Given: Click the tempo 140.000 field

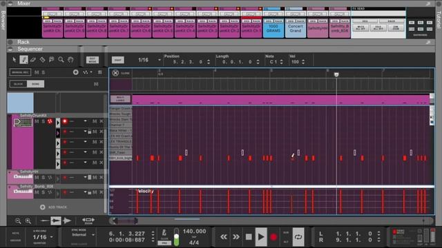Looking at the screenshot, I should pos(194,231).
